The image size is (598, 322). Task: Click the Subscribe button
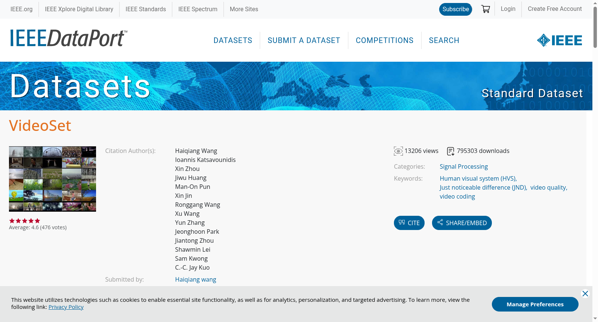click(x=456, y=9)
